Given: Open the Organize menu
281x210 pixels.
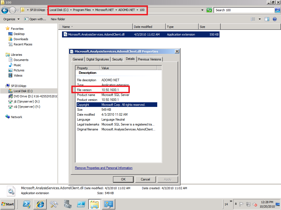Looking at the screenshot, I should tap(11, 19).
